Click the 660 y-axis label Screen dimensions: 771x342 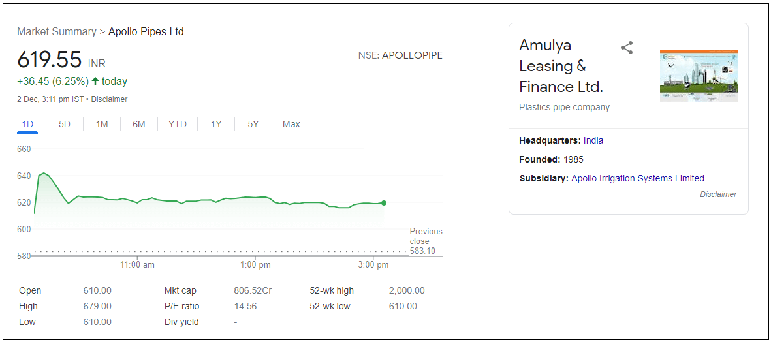tap(24, 149)
